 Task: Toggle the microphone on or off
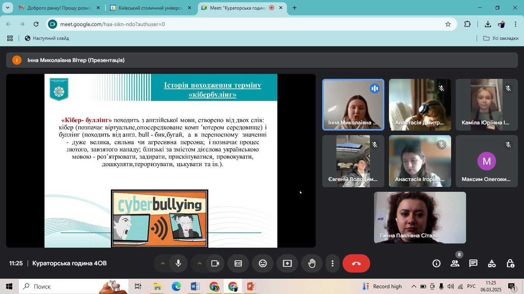(178, 263)
